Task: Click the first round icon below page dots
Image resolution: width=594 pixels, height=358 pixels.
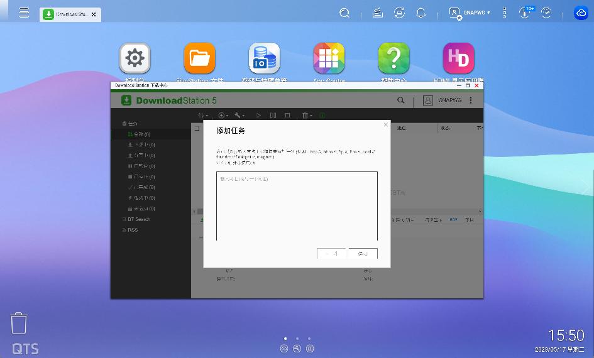Action: 284,349
